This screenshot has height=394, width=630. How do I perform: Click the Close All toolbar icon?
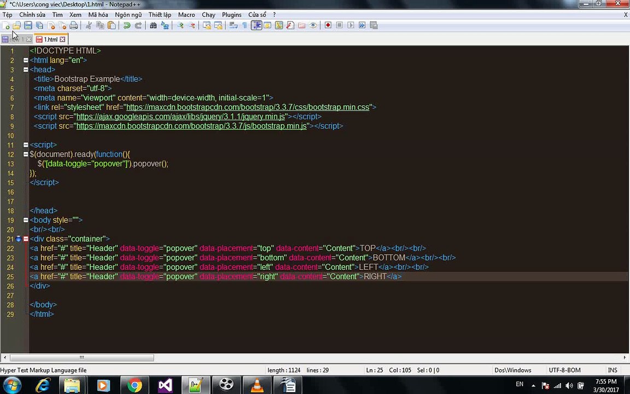coord(62,25)
